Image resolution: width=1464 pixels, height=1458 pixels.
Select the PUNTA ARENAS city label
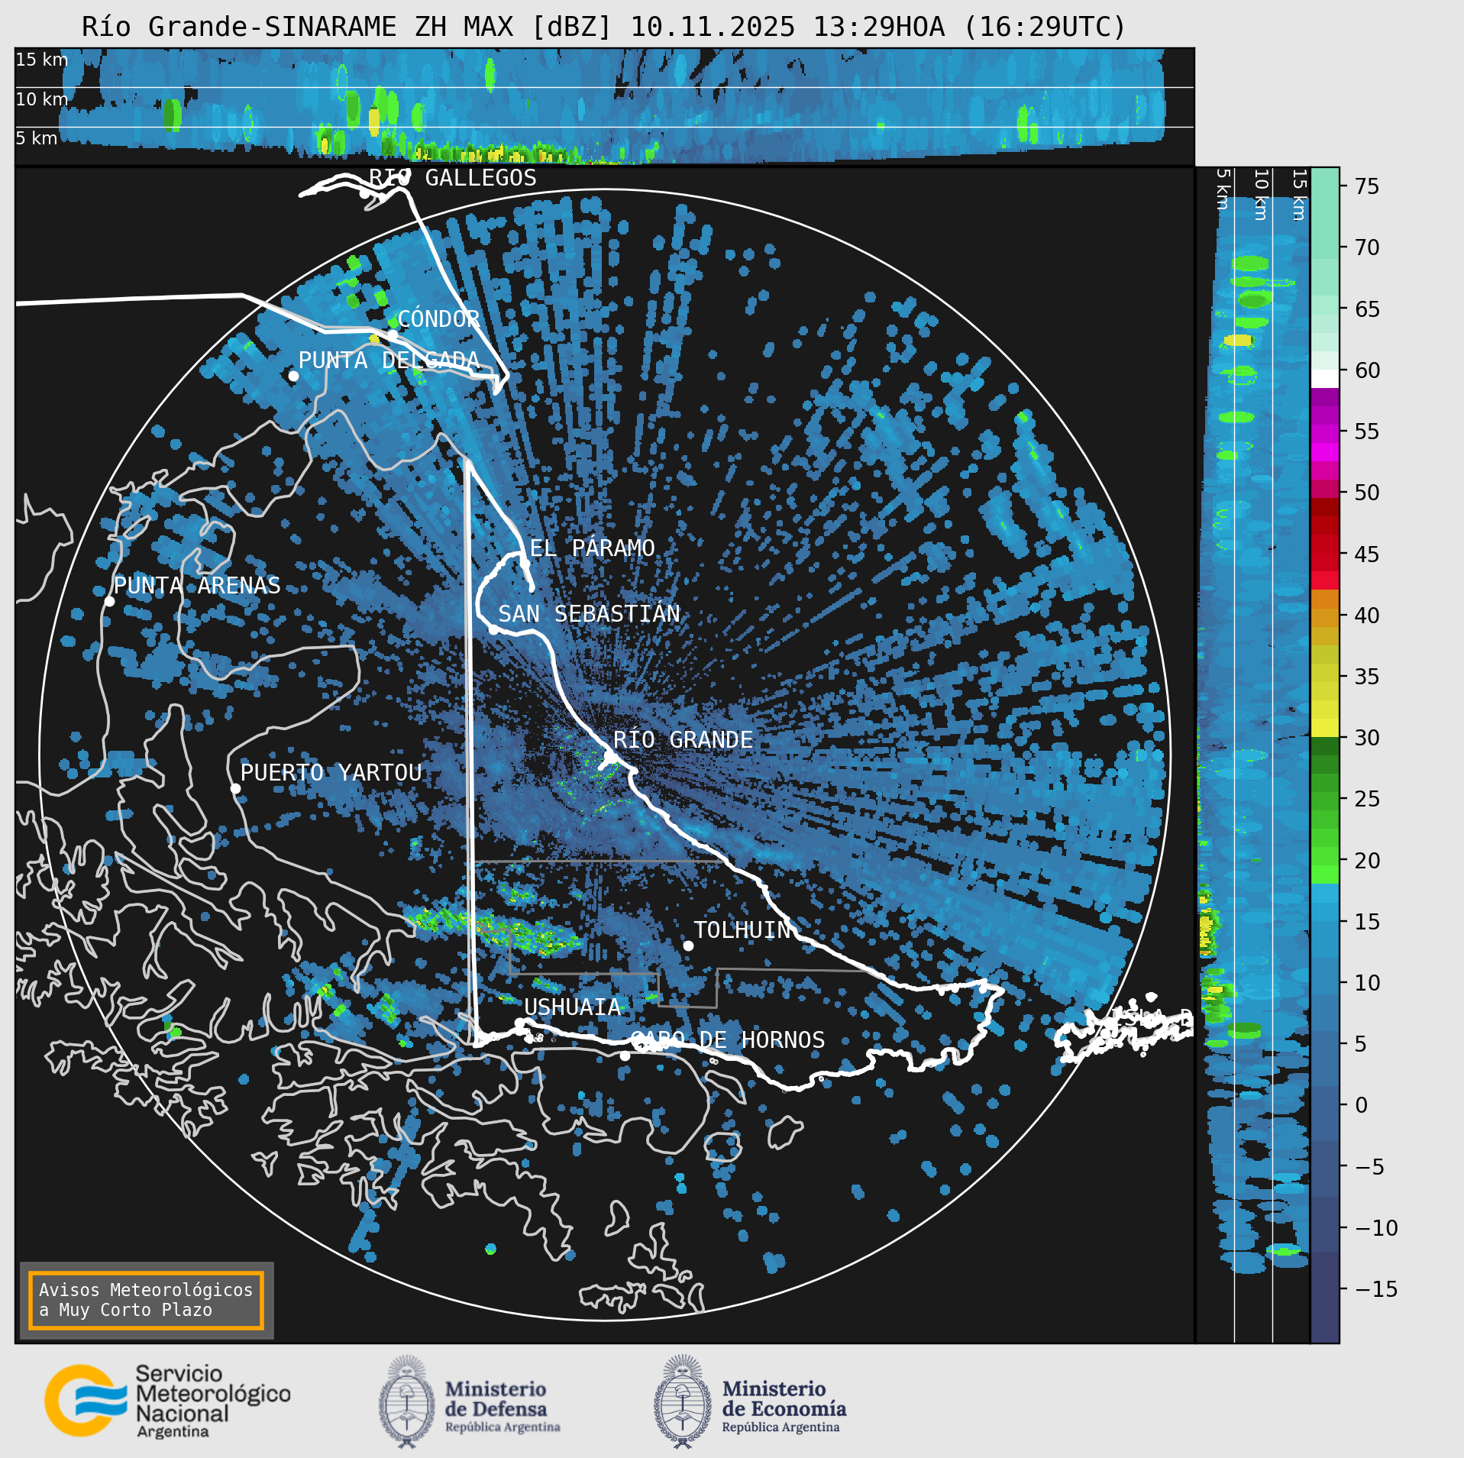(x=197, y=586)
